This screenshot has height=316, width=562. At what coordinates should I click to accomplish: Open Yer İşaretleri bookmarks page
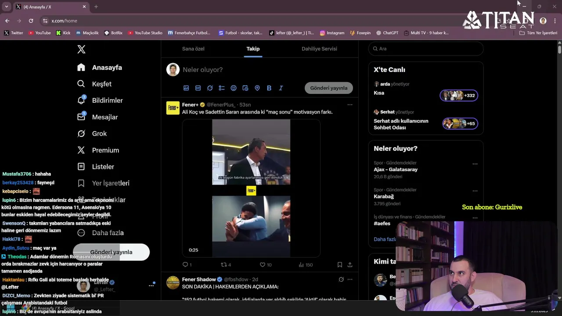103,183
